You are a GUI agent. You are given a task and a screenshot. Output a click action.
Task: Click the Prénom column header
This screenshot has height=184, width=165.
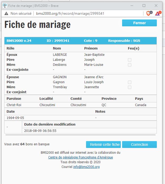(91, 48)
